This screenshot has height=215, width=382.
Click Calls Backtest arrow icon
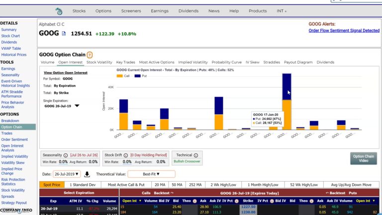click(172, 193)
